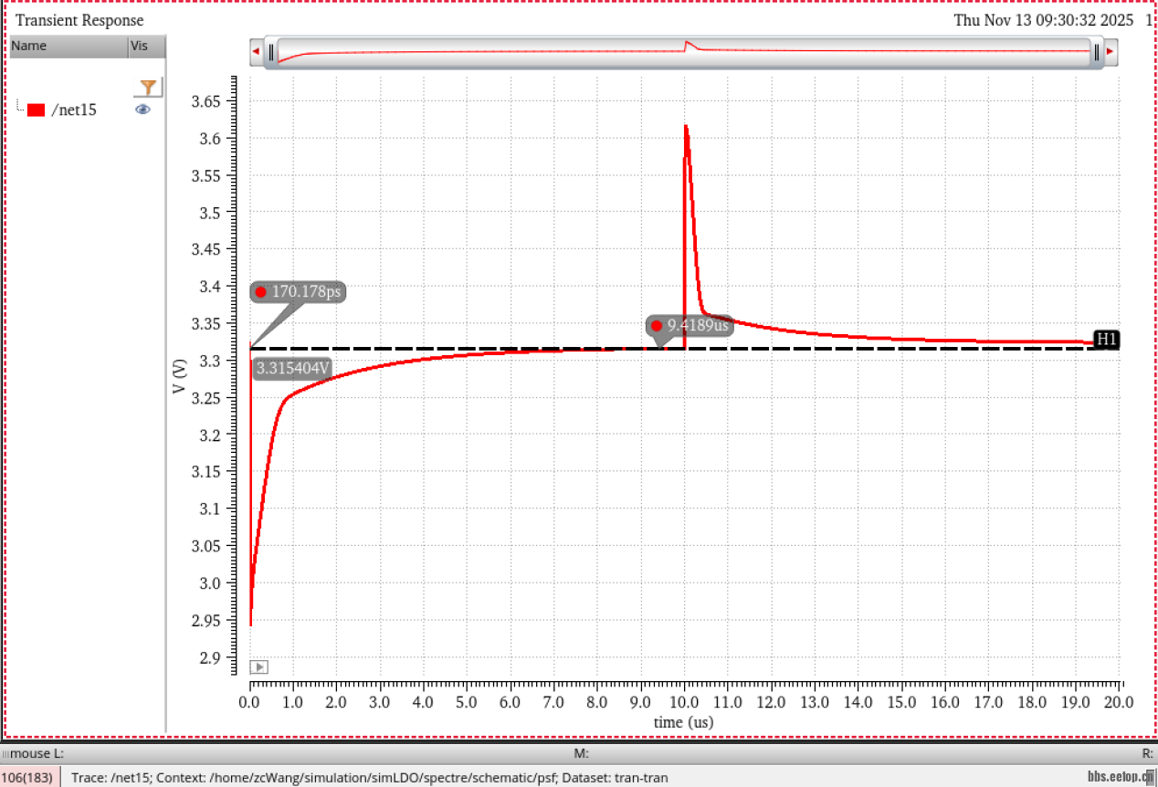Click the left grip handle of zoom bar
1158x787 pixels.
pos(271,53)
